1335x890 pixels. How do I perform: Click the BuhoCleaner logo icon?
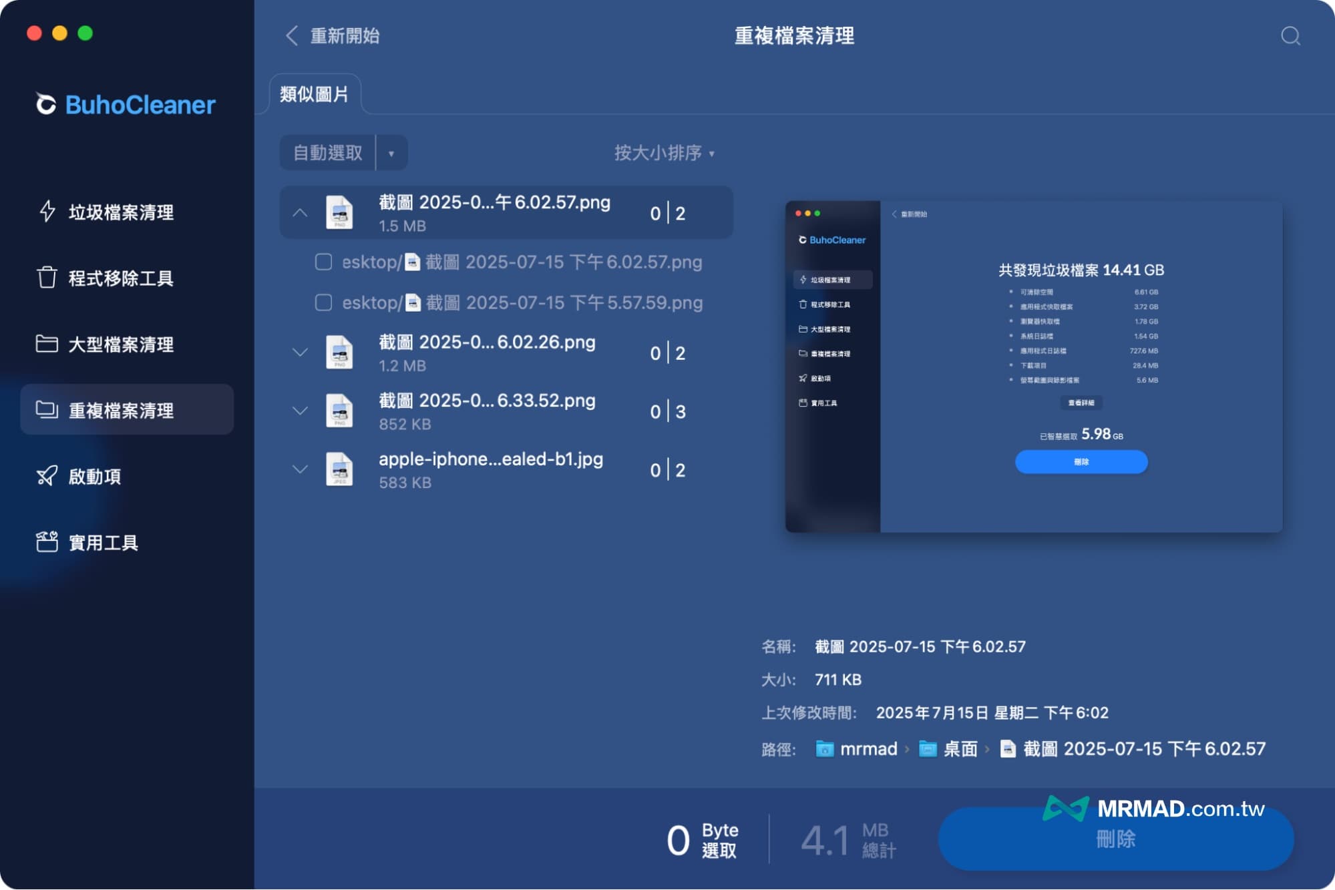pyautogui.click(x=46, y=104)
